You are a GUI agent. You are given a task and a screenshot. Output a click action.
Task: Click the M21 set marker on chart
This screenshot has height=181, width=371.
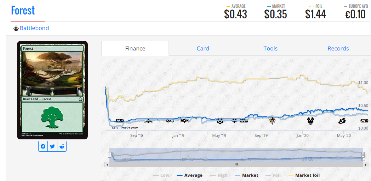[364, 121]
